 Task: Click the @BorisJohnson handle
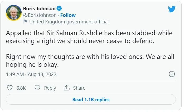[40, 15]
